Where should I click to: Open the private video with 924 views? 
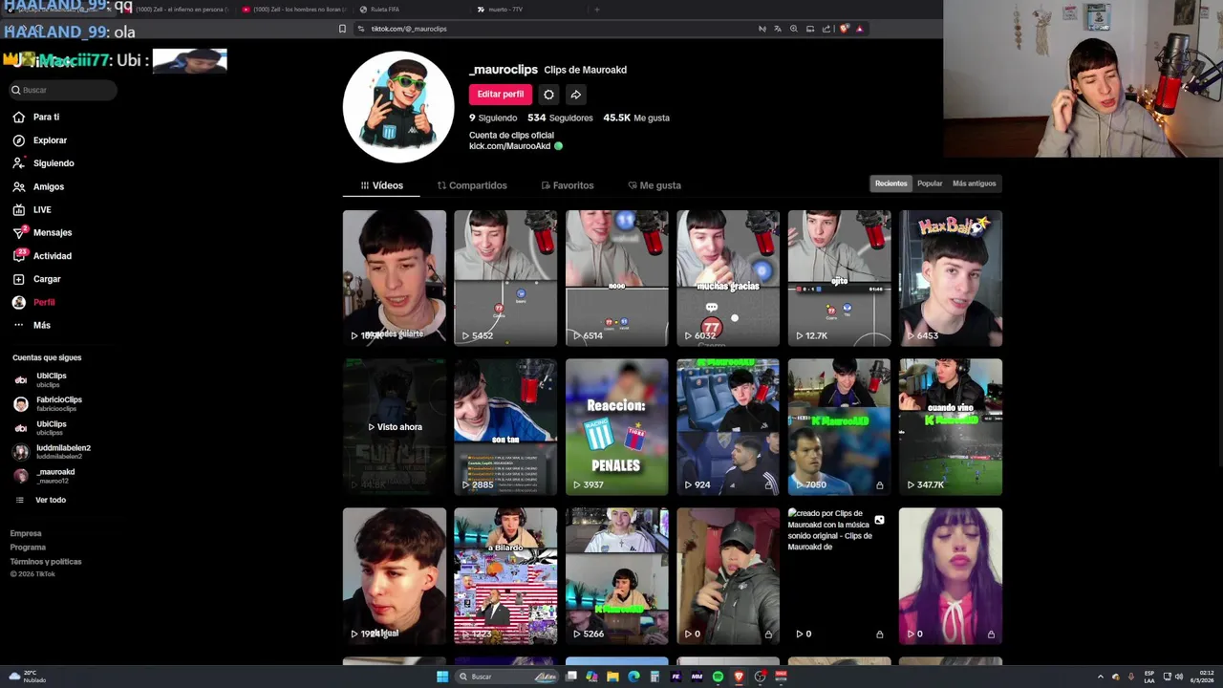pyautogui.click(x=728, y=427)
